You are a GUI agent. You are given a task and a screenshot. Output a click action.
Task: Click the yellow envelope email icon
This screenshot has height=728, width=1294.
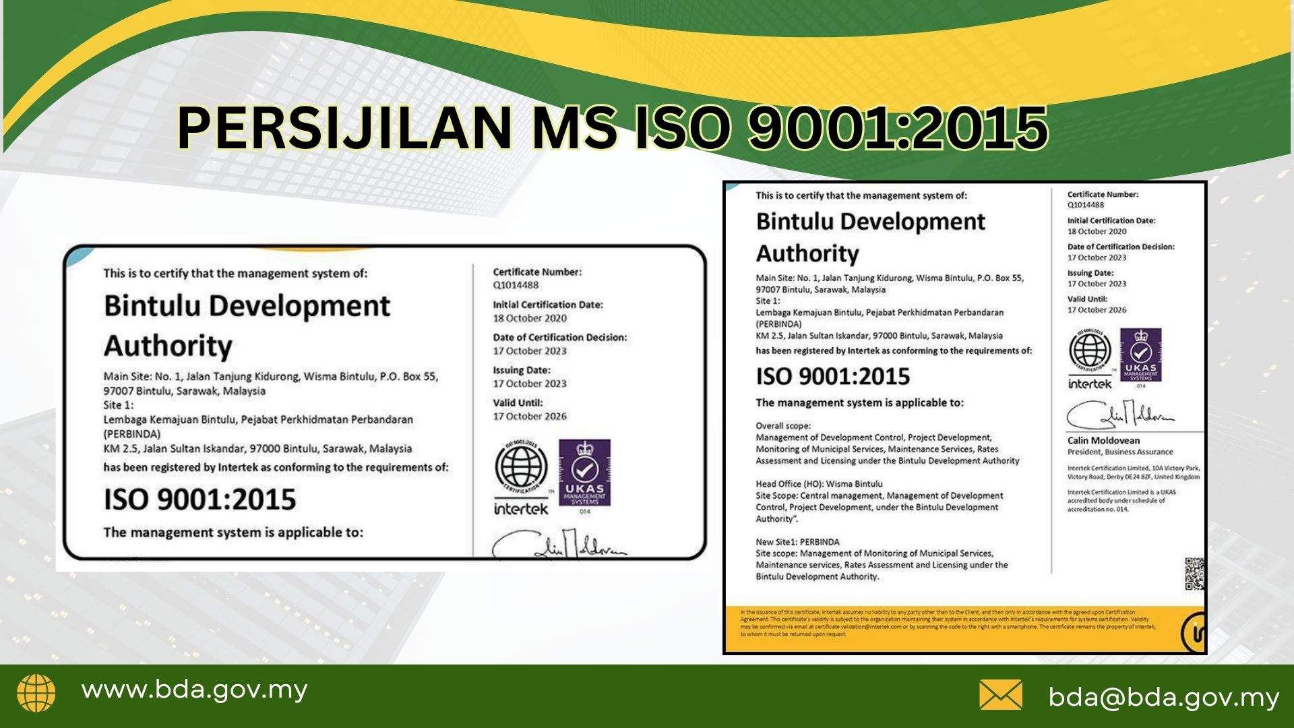1000,695
